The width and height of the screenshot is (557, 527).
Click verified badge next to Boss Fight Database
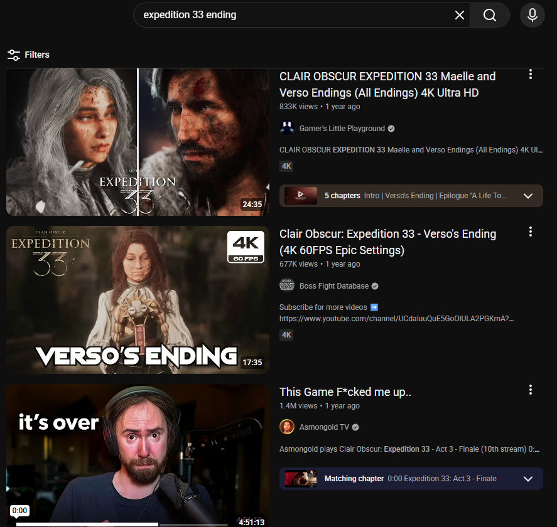click(x=375, y=286)
